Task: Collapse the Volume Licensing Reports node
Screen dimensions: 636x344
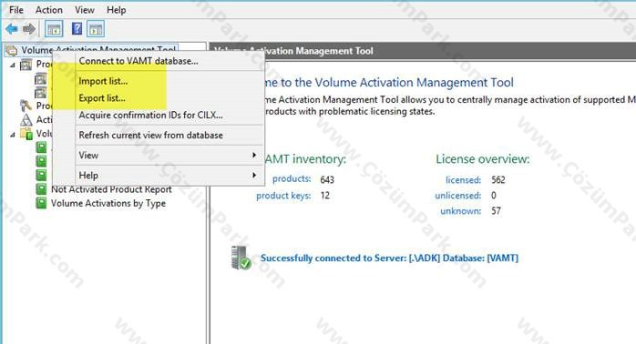Action: [13, 134]
